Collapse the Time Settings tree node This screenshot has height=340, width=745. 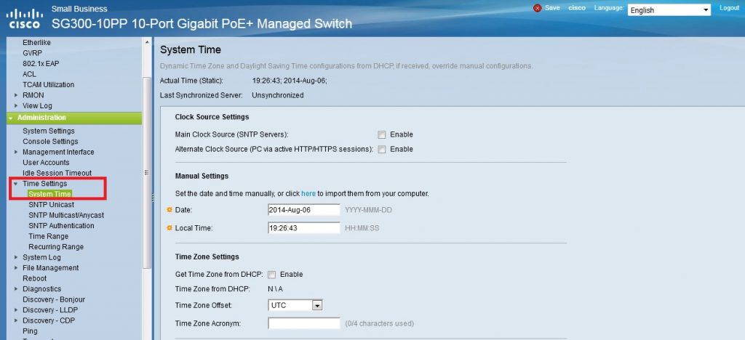(16, 184)
